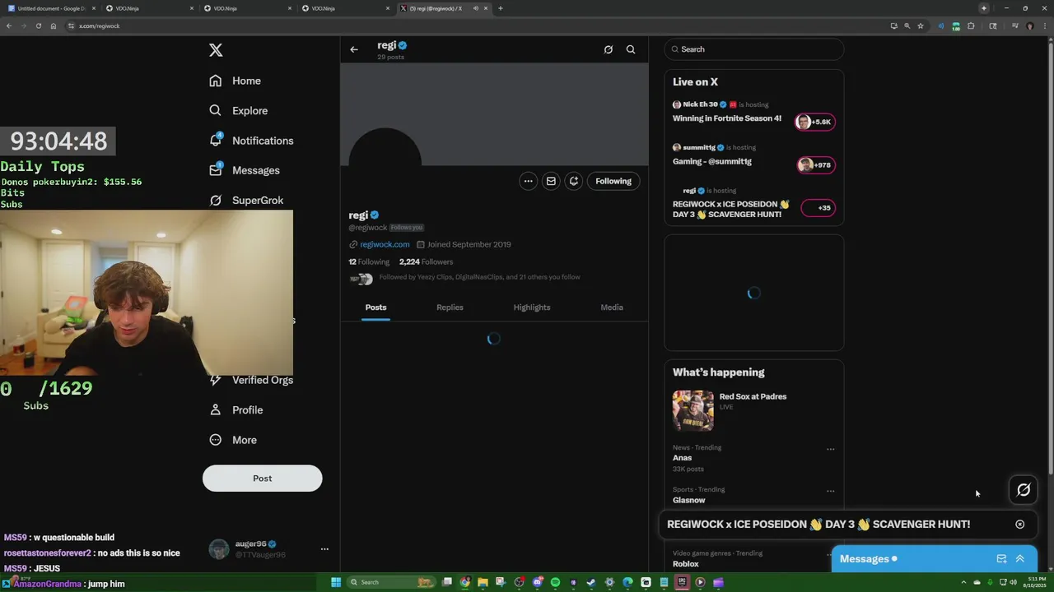The width and height of the screenshot is (1054, 592).
Task: Click the refresh-style icon beside Following
Action: [574, 181]
